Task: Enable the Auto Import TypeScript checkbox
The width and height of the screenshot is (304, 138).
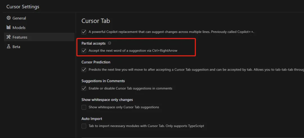Action: pyautogui.click(x=84, y=126)
